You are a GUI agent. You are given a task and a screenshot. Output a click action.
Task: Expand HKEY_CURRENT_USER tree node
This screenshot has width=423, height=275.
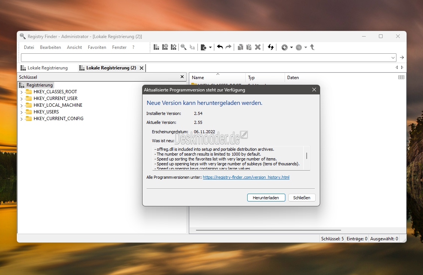tap(22, 99)
